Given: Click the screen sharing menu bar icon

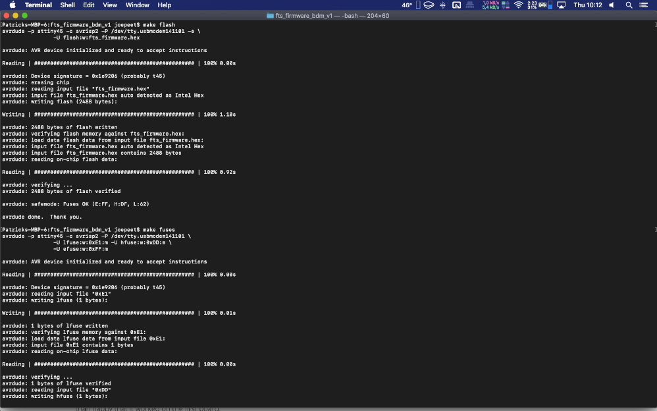Looking at the screenshot, I should [456, 5].
